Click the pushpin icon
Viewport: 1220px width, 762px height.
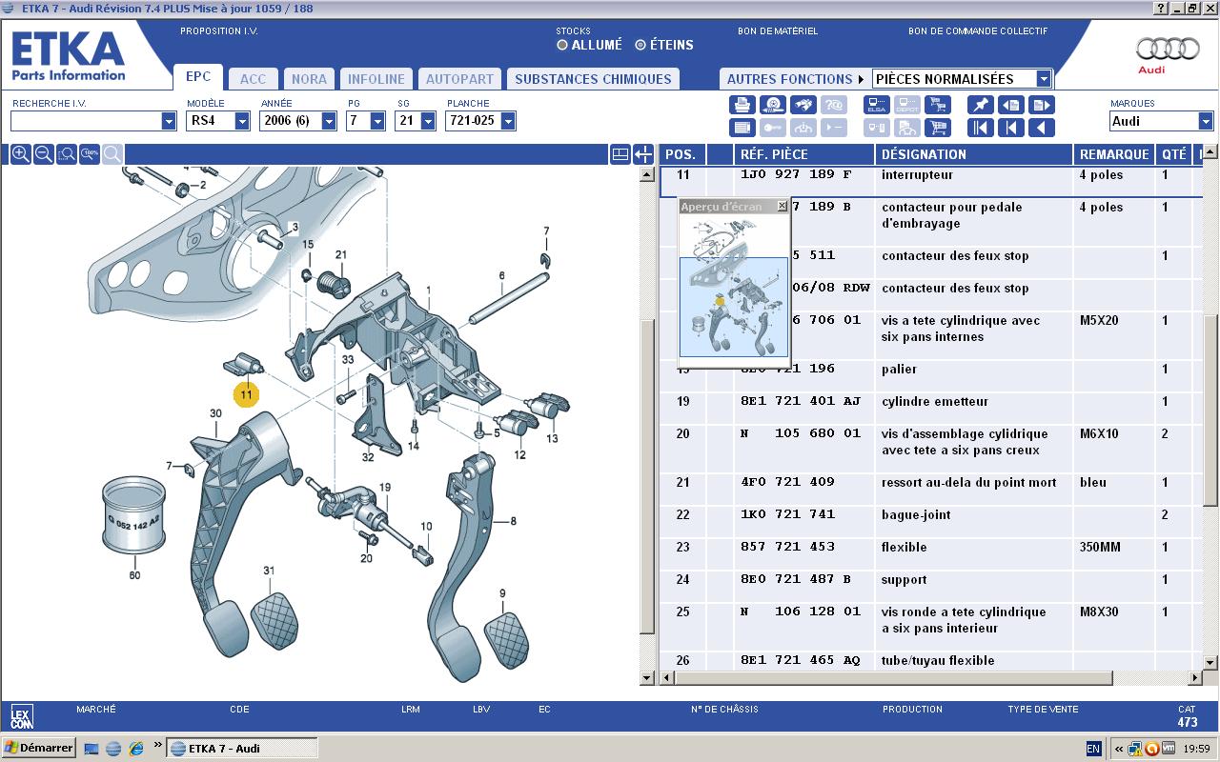coord(980,105)
